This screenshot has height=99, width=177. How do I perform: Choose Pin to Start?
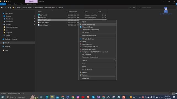pyautogui.click(x=97, y=32)
